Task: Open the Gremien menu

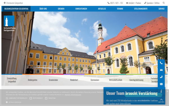Action: pyautogui.click(x=61, y=9)
